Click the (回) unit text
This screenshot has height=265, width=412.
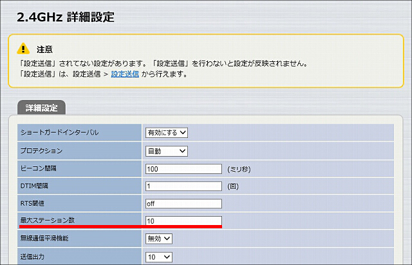coord(233,186)
